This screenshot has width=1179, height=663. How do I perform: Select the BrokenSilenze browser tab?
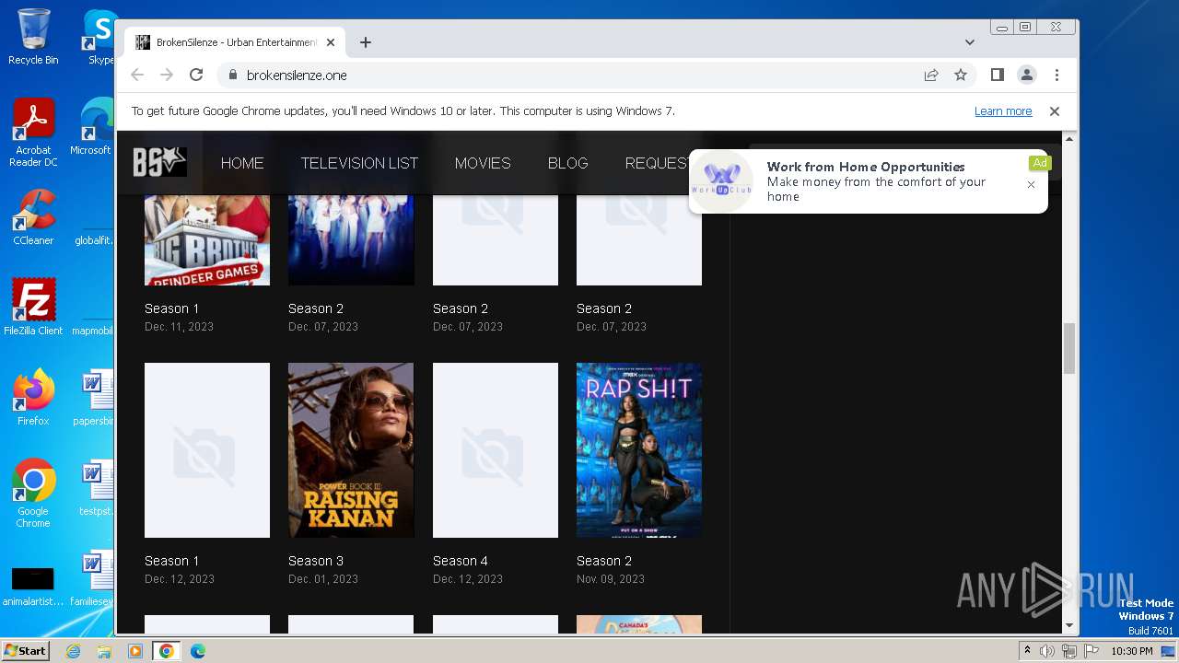point(235,42)
